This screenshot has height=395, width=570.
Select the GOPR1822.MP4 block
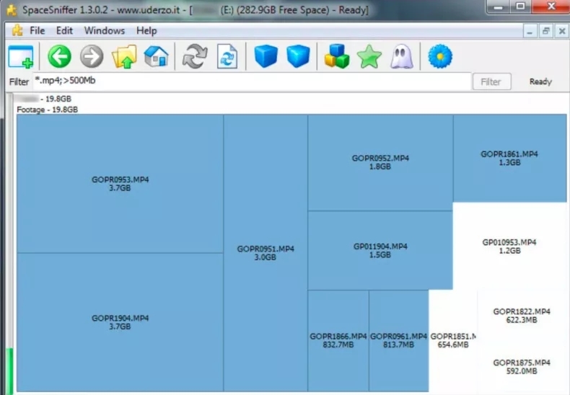coord(522,316)
